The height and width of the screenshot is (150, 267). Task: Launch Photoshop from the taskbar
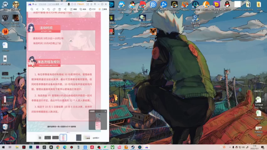tap(31, 147)
